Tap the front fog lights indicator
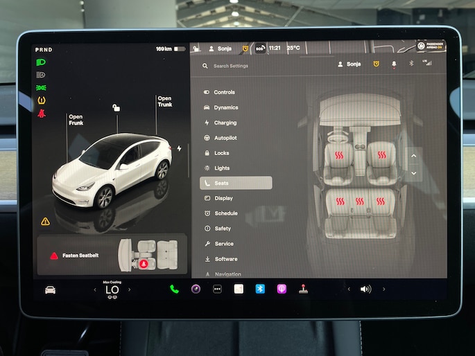475x356 pixels. tap(41, 88)
